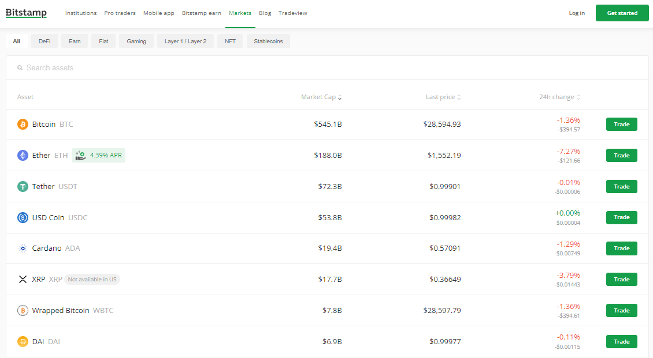Click the Ether asset name
The width and height of the screenshot is (653, 358).
41,155
